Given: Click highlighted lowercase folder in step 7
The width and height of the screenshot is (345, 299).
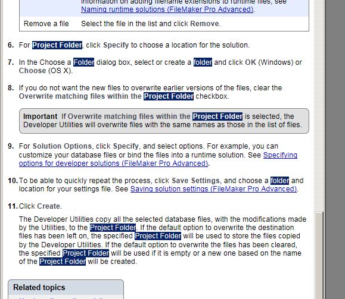Looking at the screenshot, I should pyautogui.click(x=203, y=62).
